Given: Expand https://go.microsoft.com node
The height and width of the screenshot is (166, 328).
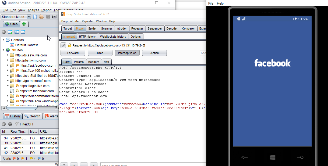Looking at the screenshot, I should click(8, 81).
